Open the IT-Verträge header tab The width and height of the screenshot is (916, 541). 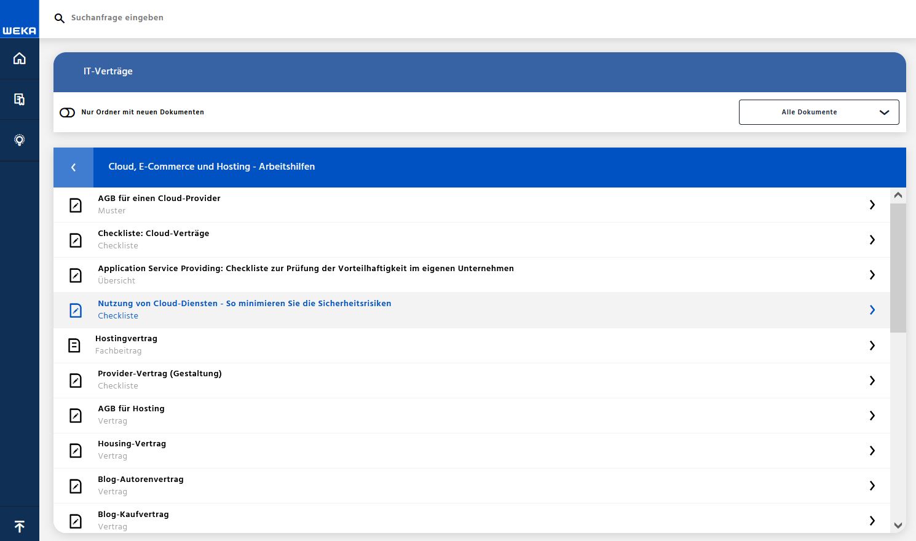(x=108, y=71)
